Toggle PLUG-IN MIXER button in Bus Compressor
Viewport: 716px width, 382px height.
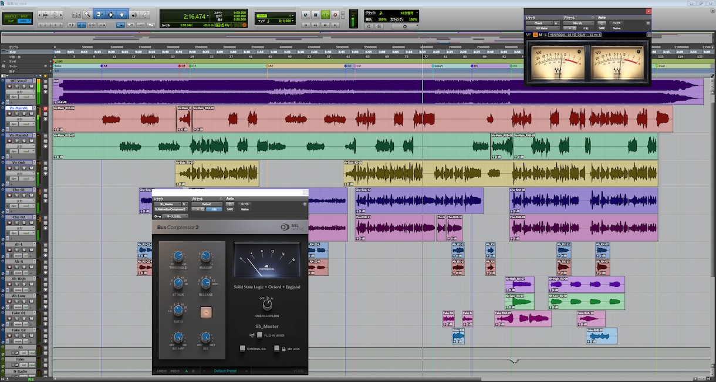(259, 335)
